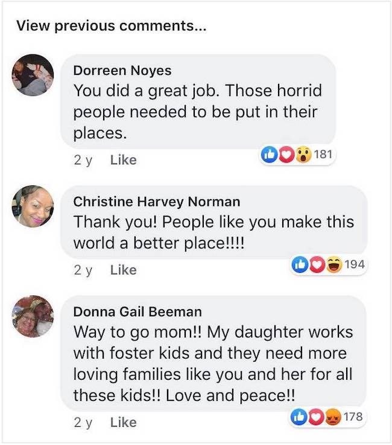Like Donna Gail Beeman's comment

pos(123,423)
